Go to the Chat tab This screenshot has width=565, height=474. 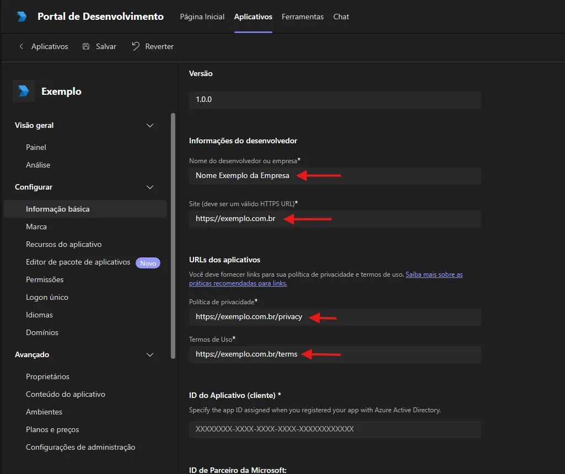point(341,17)
